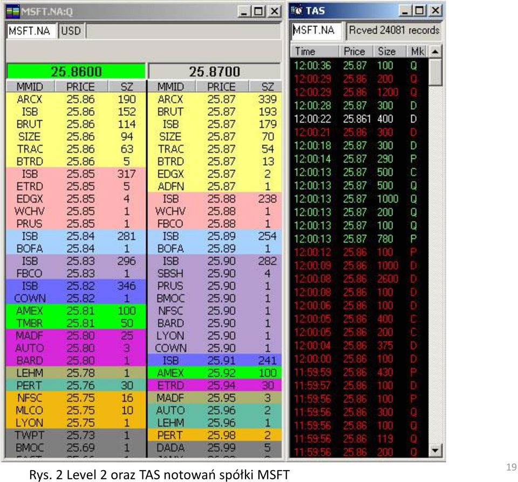518x482 pixels.
Task: Select DADA ask row at 25.99
Action: coord(215,448)
